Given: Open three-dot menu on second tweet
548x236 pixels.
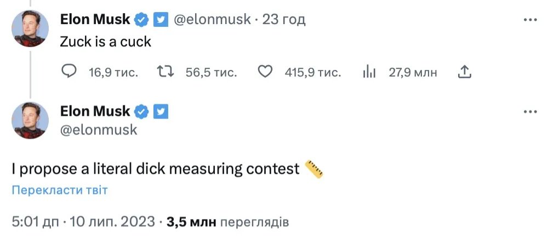Looking at the screenshot, I should click(530, 111).
